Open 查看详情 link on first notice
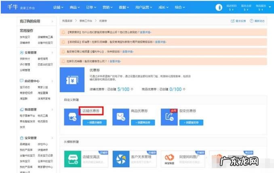The width and height of the screenshot is (274, 173). coord(146,32)
